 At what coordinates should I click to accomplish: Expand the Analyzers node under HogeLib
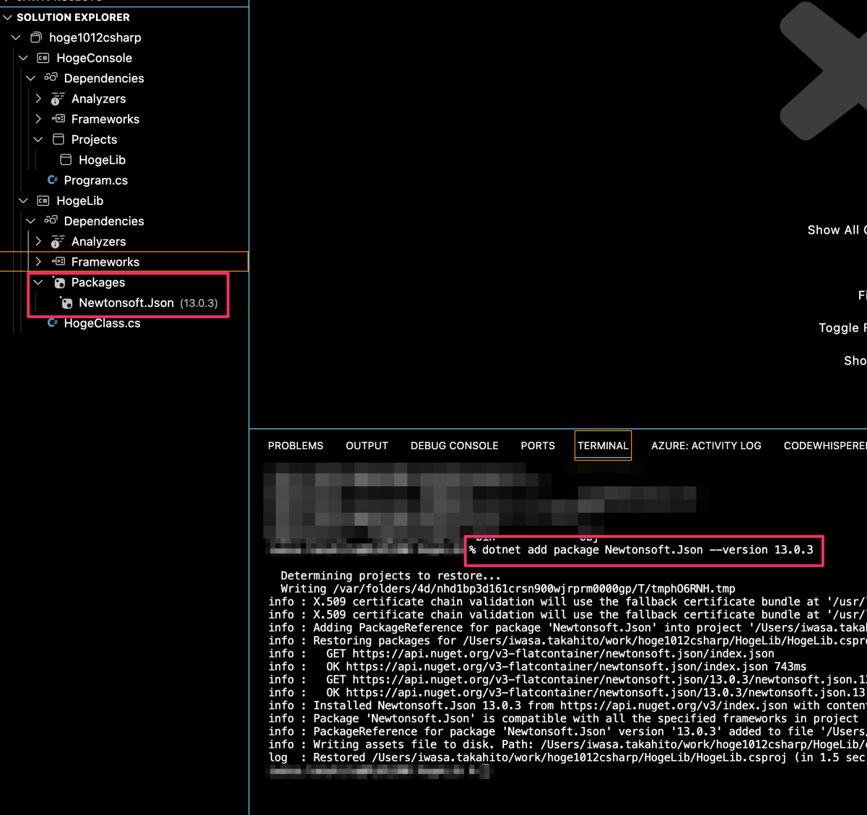coord(38,241)
